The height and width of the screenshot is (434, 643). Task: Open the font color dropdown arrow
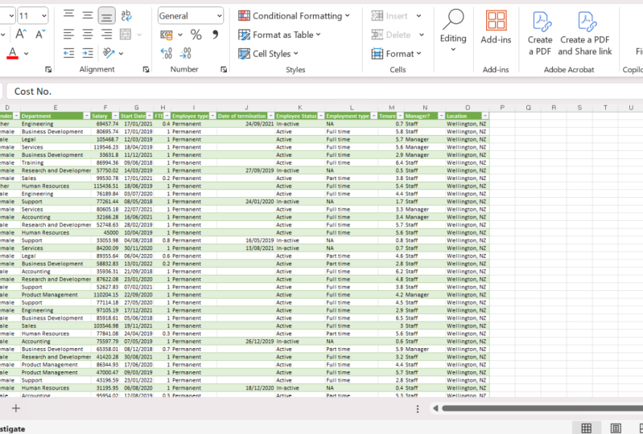point(27,54)
